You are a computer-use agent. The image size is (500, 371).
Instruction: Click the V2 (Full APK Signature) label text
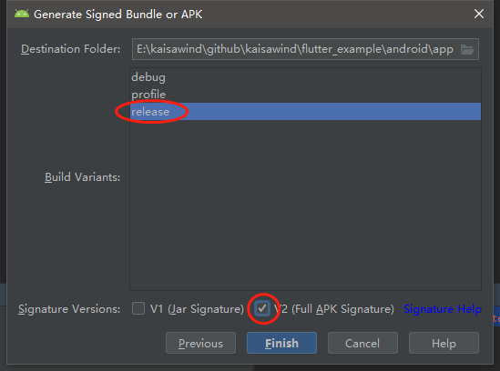334,309
